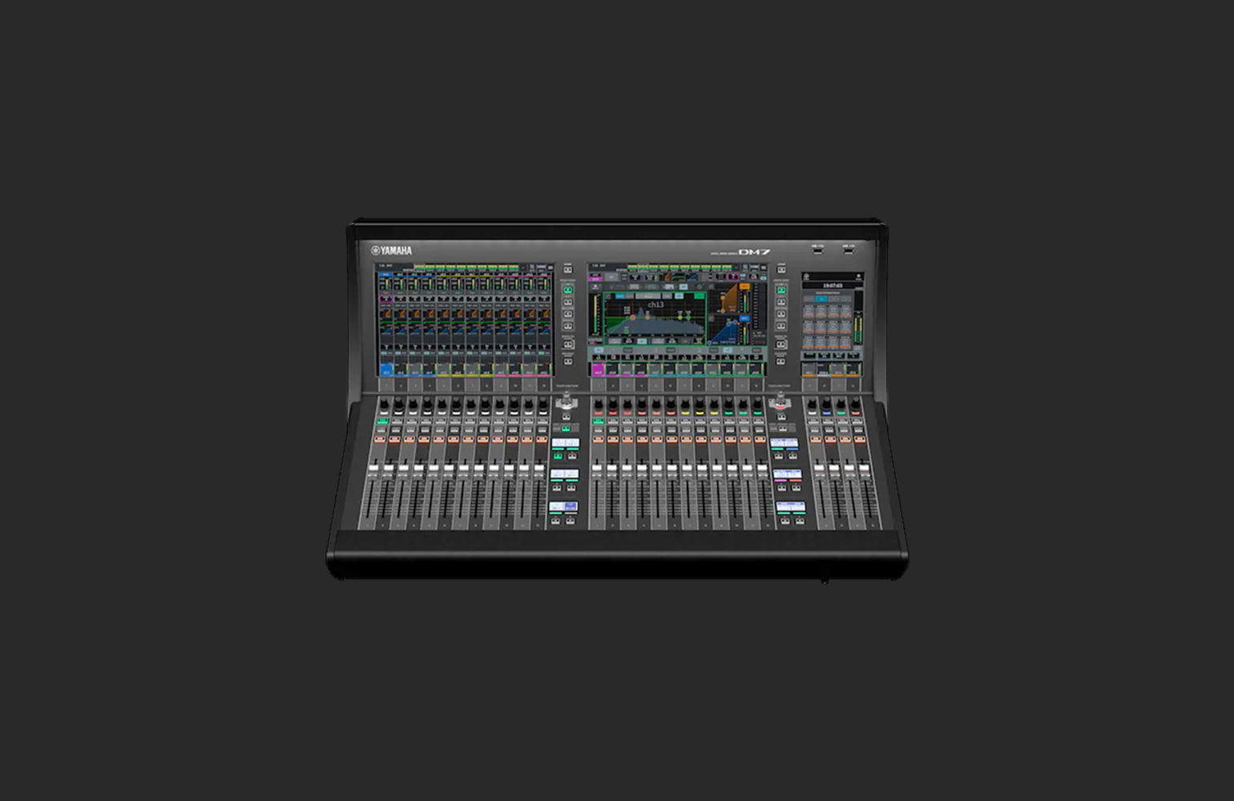1234x801 pixels.
Task: Toggle the orange button on the first left-bank channel
Action: 382,439
